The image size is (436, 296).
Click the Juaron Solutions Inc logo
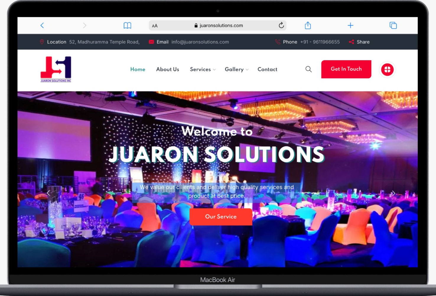tap(56, 69)
